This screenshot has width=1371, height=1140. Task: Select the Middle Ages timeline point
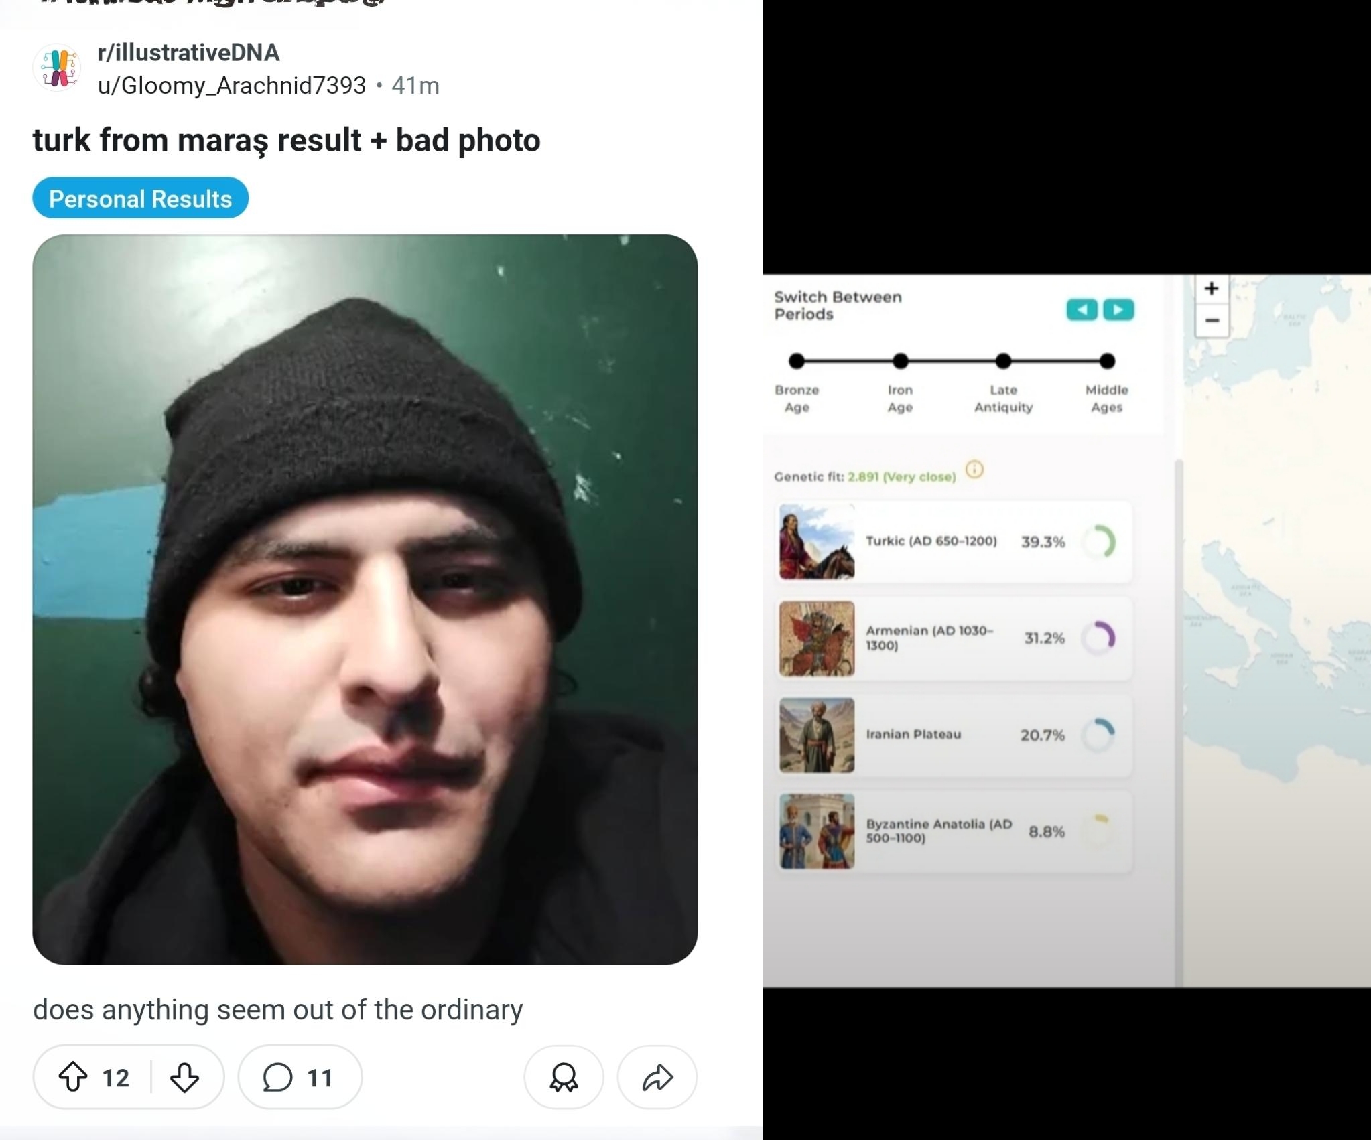[x=1107, y=361]
